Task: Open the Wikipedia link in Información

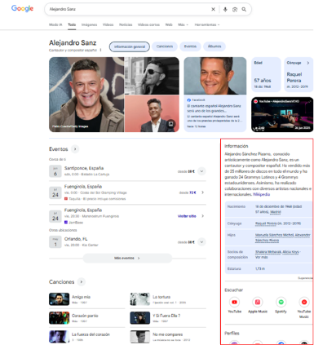Action: [261, 194]
